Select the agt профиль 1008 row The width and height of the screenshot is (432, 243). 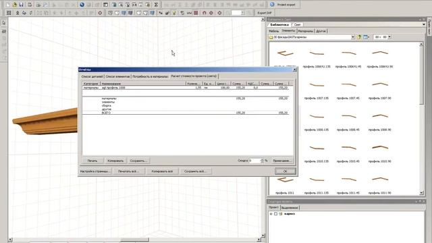(186, 88)
